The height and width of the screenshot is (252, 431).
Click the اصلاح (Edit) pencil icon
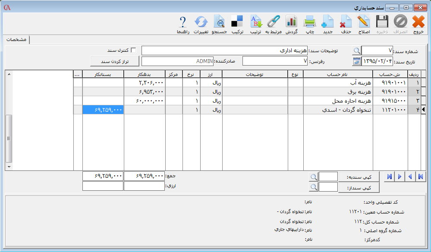pyautogui.click(x=364, y=22)
